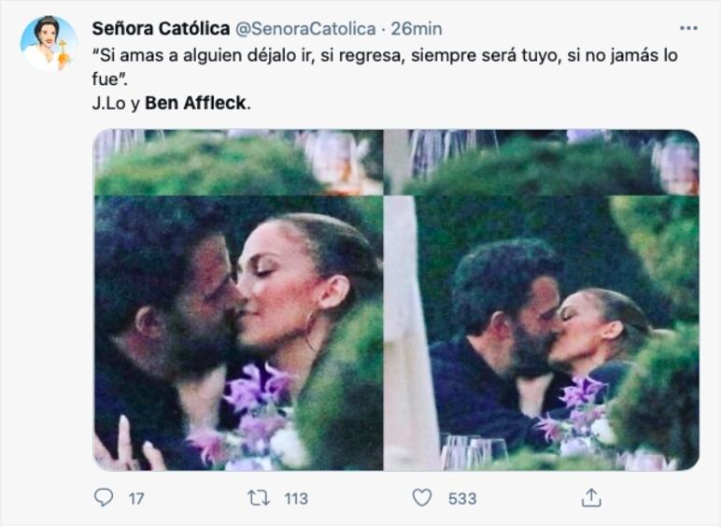Open the right photo of the tweet
Viewport: 722px width, 527px height.
click(542, 300)
